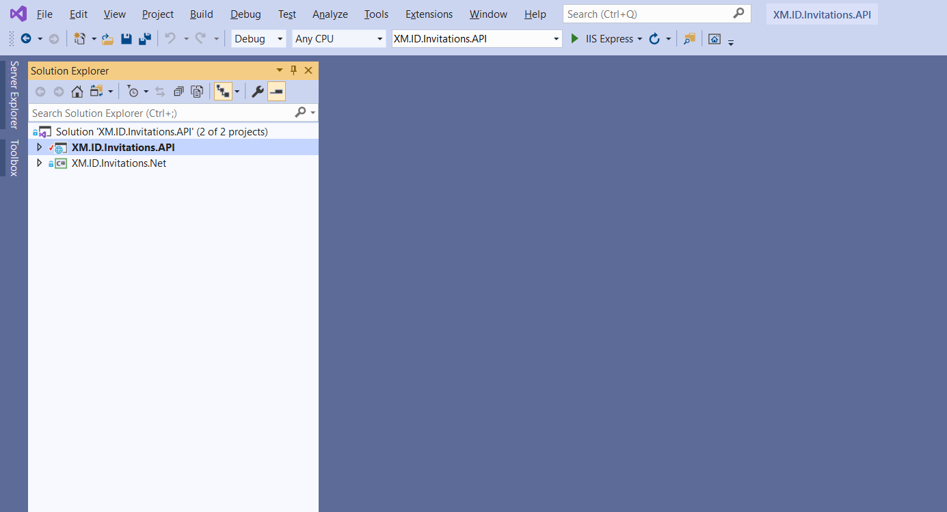This screenshot has width=947, height=512.
Task: Open the Analyze menu
Action: click(x=330, y=14)
